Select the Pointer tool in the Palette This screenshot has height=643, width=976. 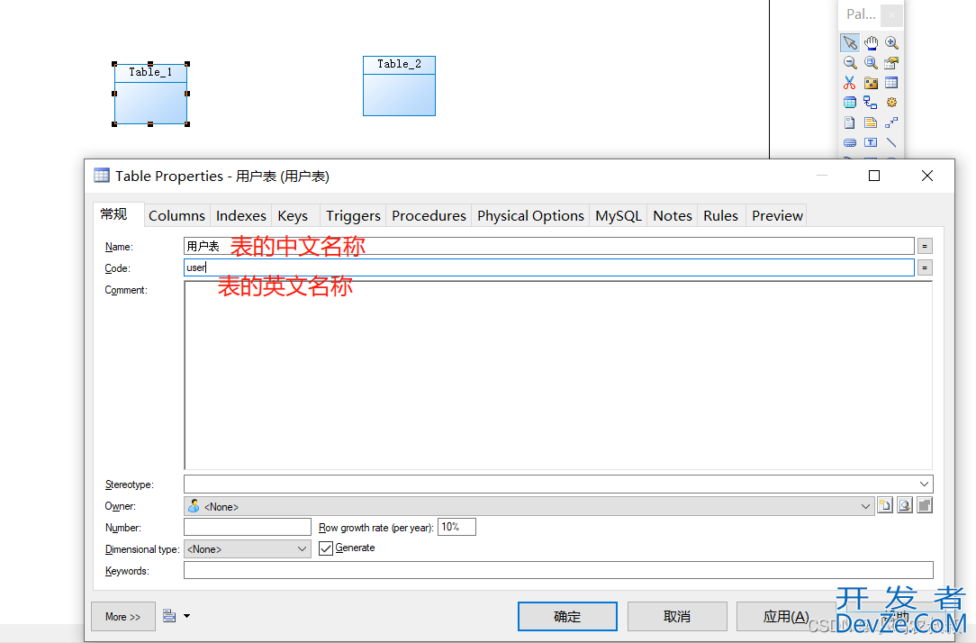(x=850, y=43)
